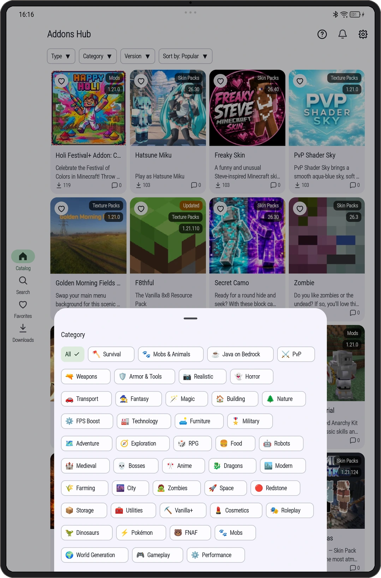Select the Building category chip

pos(235,399)
